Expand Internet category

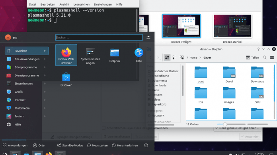[x=27, y=100]
